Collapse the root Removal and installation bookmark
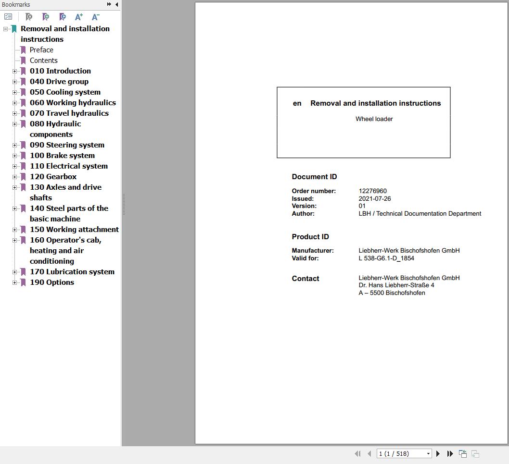This screenshot has height=464, width=509. click(x=5, y=29)
